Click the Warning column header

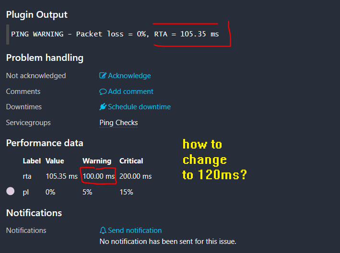(x=97, y=161)
